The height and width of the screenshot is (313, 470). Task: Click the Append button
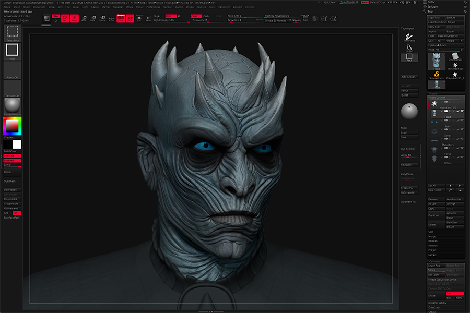(455, 213)
